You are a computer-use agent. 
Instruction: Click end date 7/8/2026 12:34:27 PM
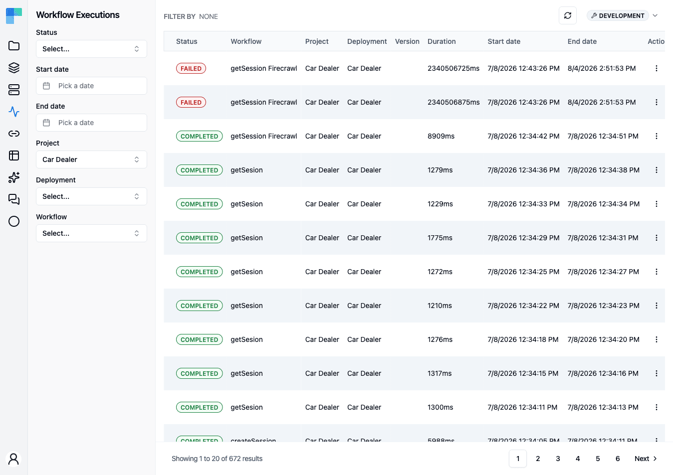tap(603, 272)
